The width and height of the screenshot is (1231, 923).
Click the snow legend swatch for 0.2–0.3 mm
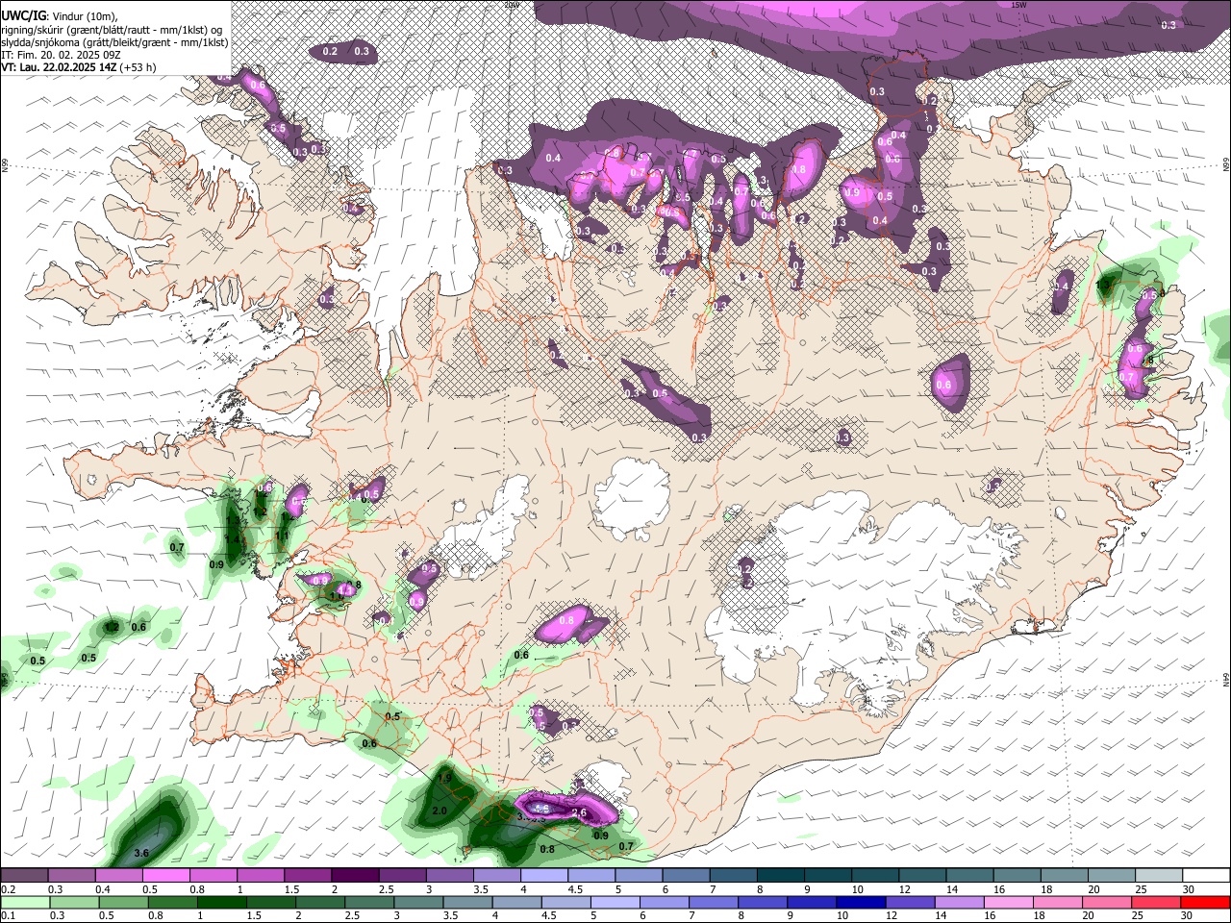(x=24, y=876)
